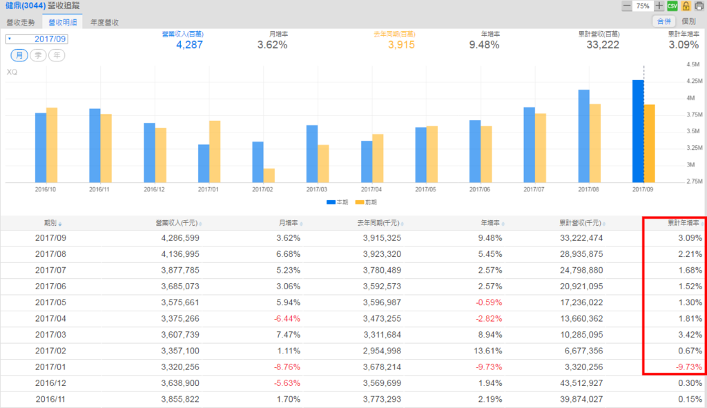The height and width of the screenshot is (408, 707).
Task: Select the 2016/12 table row period cell
Action: click(x=50, y=383)
